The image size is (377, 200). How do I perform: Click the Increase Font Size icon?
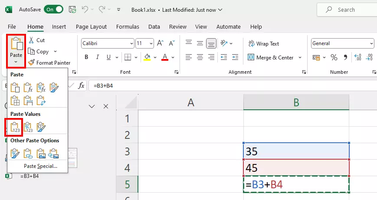pyautogui.click(x=160, y=43)
